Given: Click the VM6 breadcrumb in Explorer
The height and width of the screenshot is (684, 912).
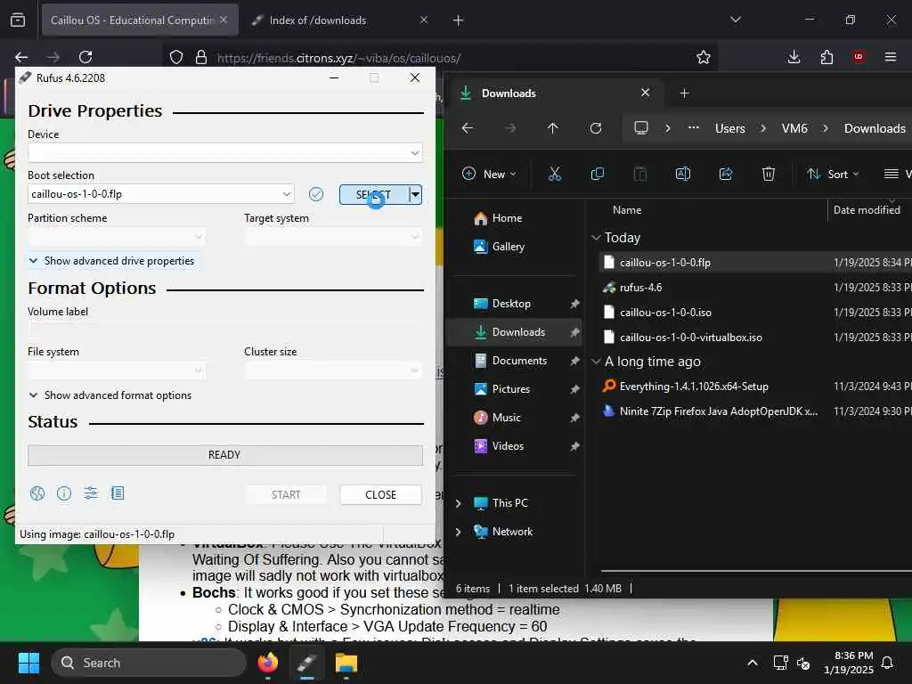Looking at the screenshot, I should pos(794,128).
